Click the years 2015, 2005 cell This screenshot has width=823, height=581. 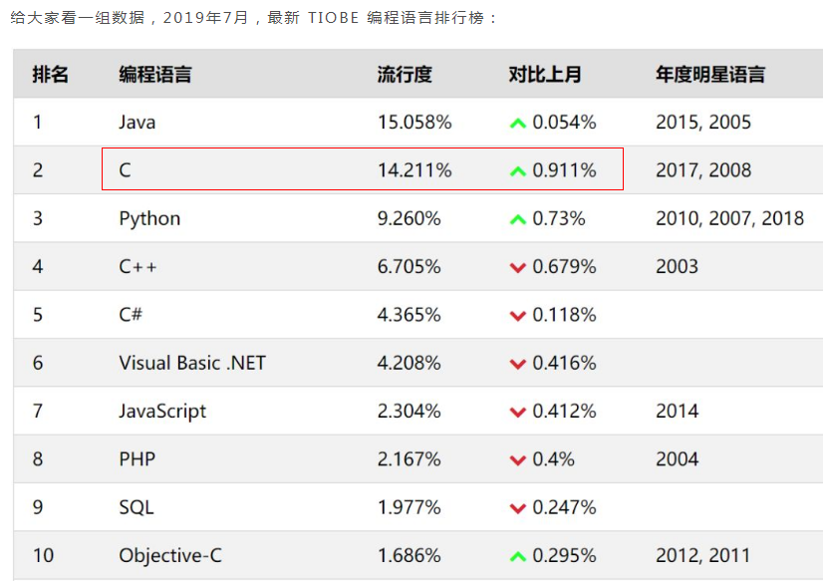(703, 123)
